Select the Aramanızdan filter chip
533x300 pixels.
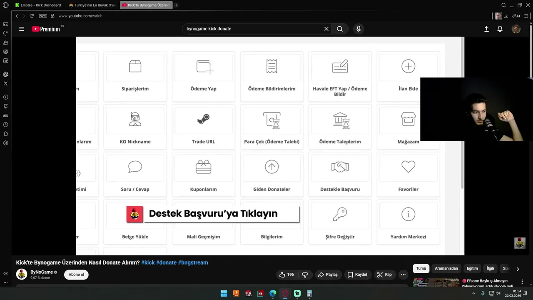coord(446,268)
